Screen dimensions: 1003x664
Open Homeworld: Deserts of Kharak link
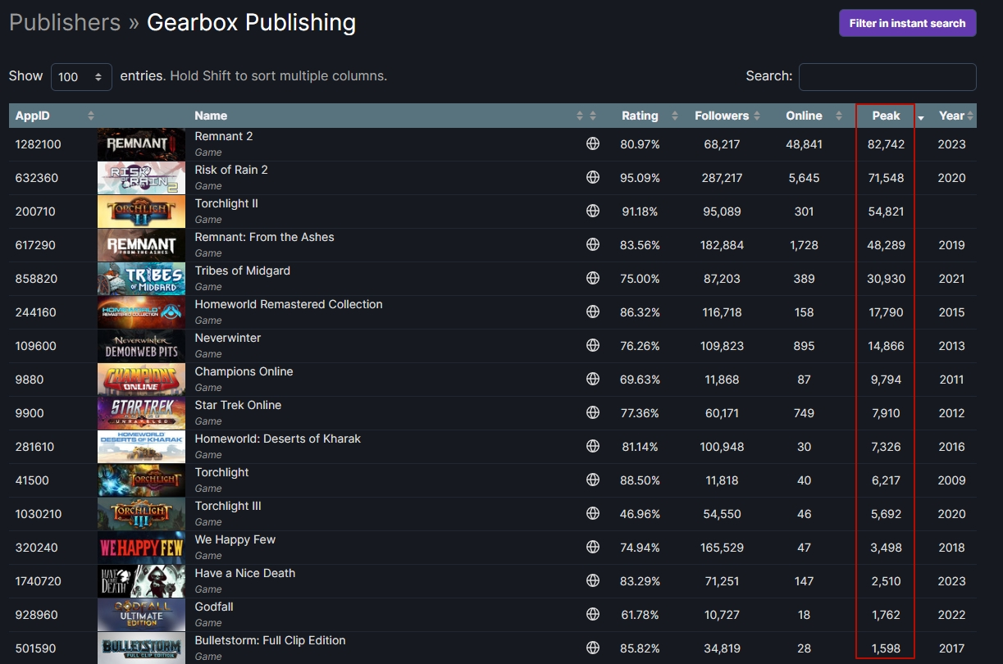(x=277, y=439)
